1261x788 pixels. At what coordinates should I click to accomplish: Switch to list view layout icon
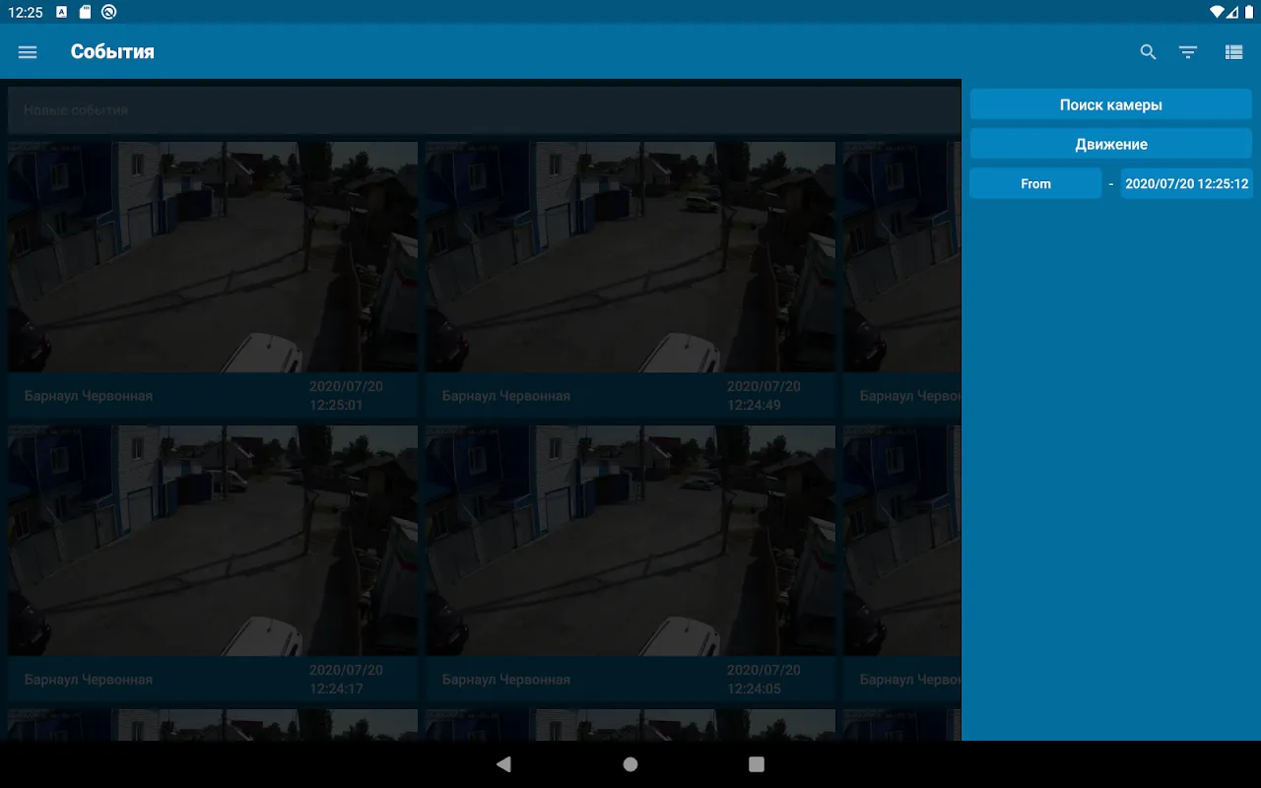pos(1233,52)
